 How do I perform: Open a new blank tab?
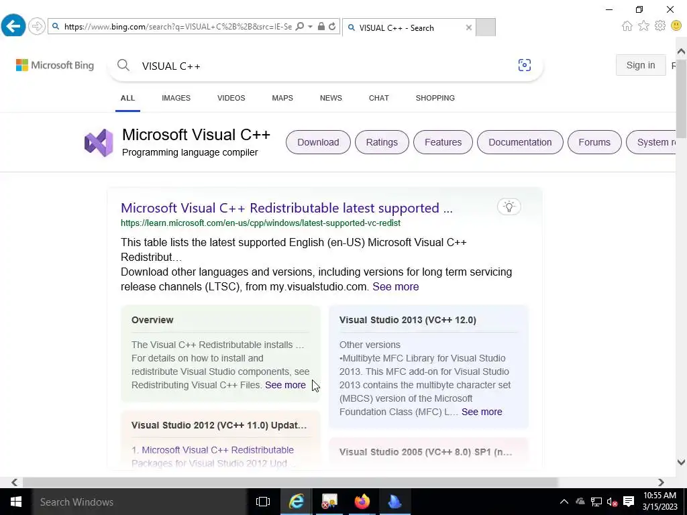click(486, 27)
